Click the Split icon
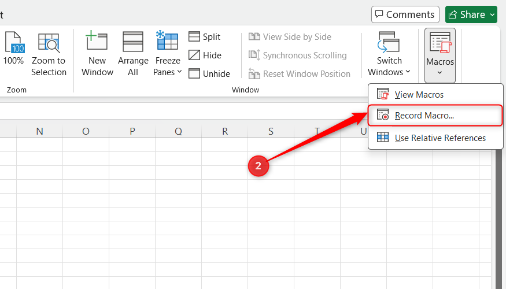Viewport: 506px width, 289px height. tap(194, 36)
